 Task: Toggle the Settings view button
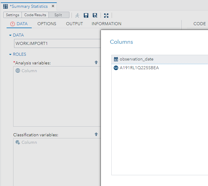(x=13, y=15)
